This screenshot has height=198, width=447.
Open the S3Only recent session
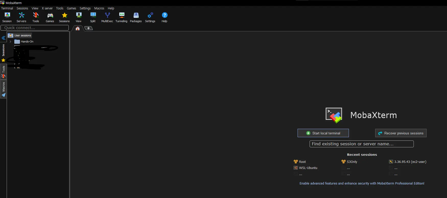(x=352, y=162)
